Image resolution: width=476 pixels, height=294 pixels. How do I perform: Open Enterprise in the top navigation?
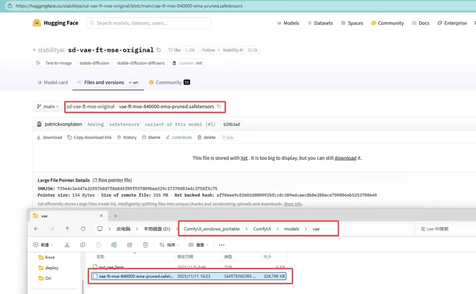(x=452, y=23)
